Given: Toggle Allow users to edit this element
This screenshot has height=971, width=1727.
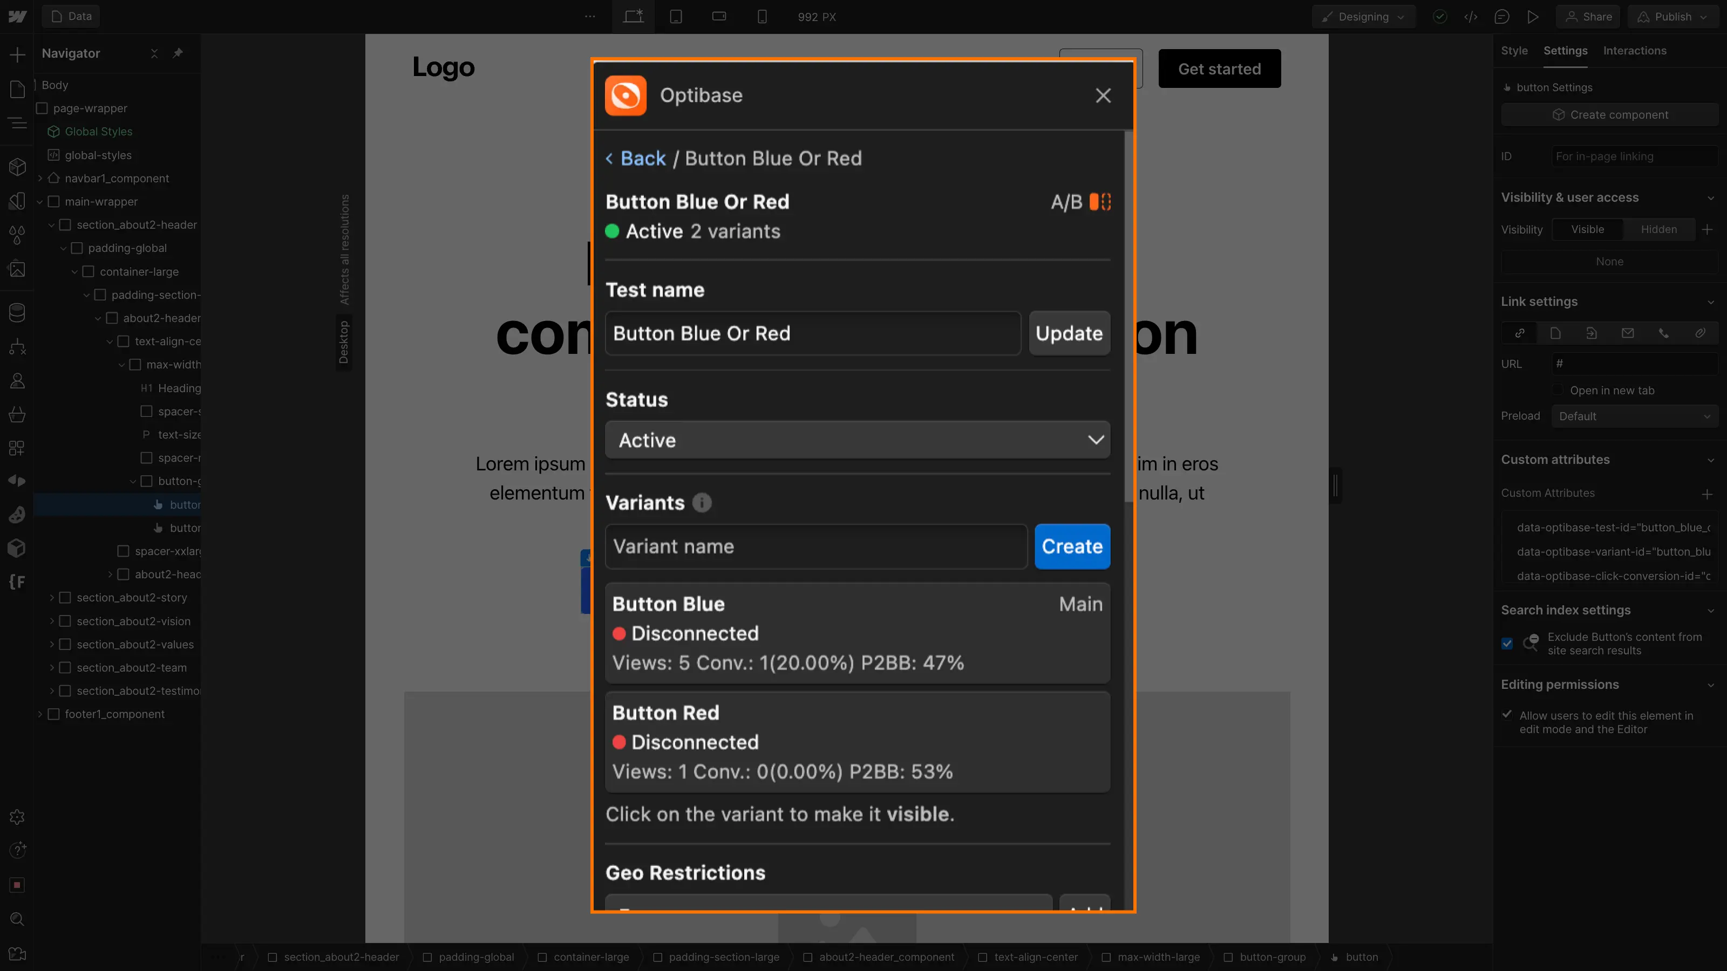Looking at the screenshot, I should [1507, 714].
